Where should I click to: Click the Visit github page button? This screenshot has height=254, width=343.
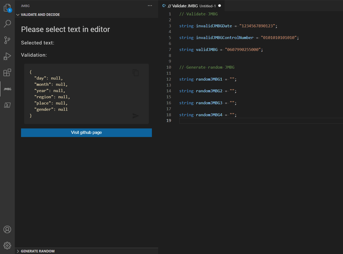(x=86, y=133)
